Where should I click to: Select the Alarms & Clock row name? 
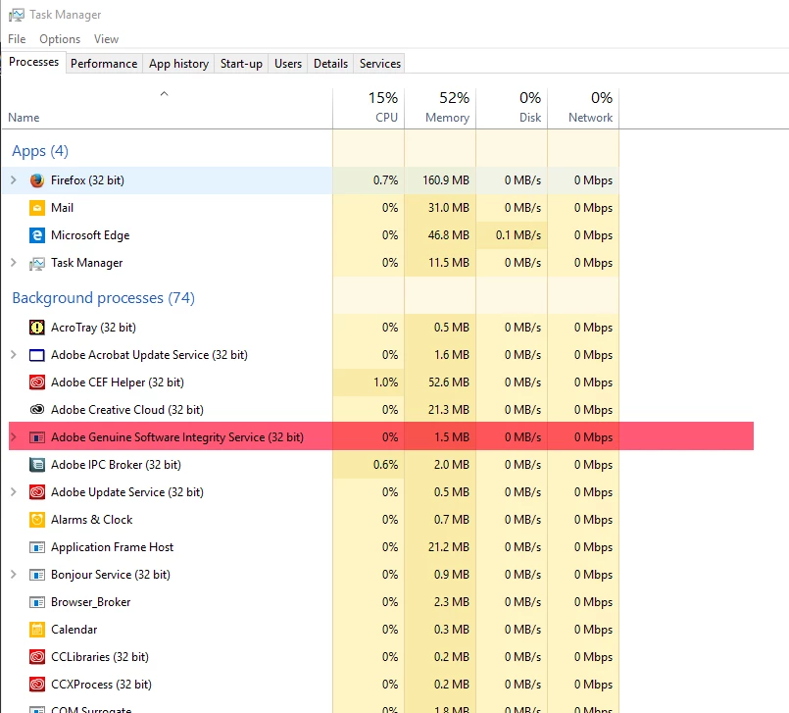point(91,520)
